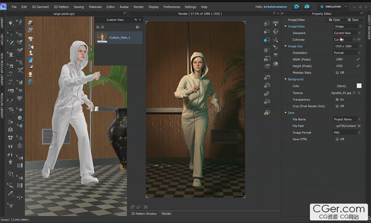Toggle Save HTML checkbox
The height and width of the screenshot is (223, 371).
(x=337, y=139)
